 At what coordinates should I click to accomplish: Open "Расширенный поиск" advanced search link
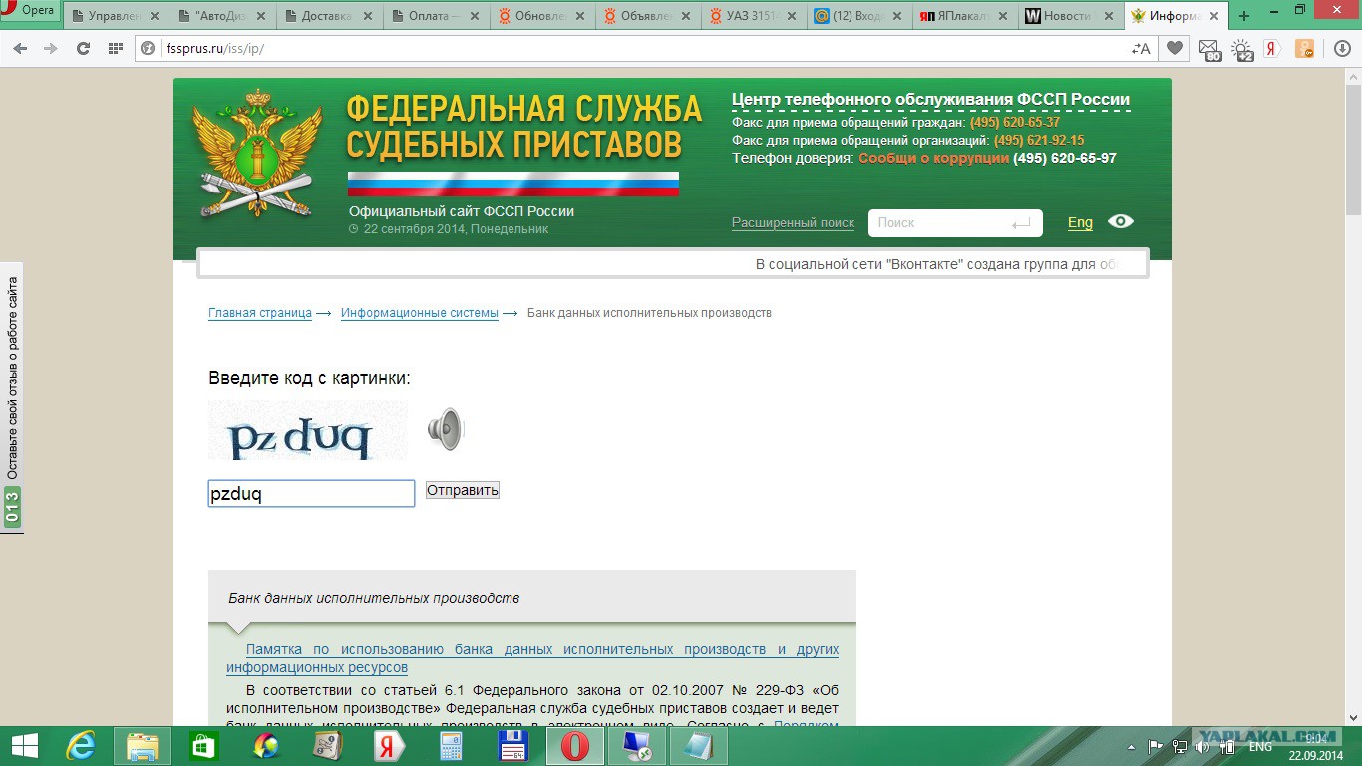point(793,223)
